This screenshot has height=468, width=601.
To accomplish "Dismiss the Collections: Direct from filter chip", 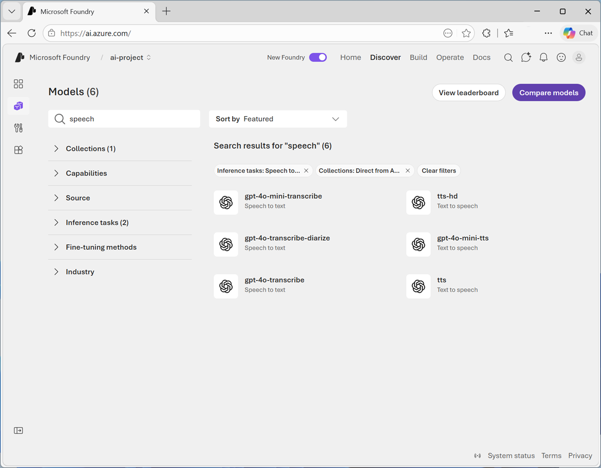I will pos(408,170).
